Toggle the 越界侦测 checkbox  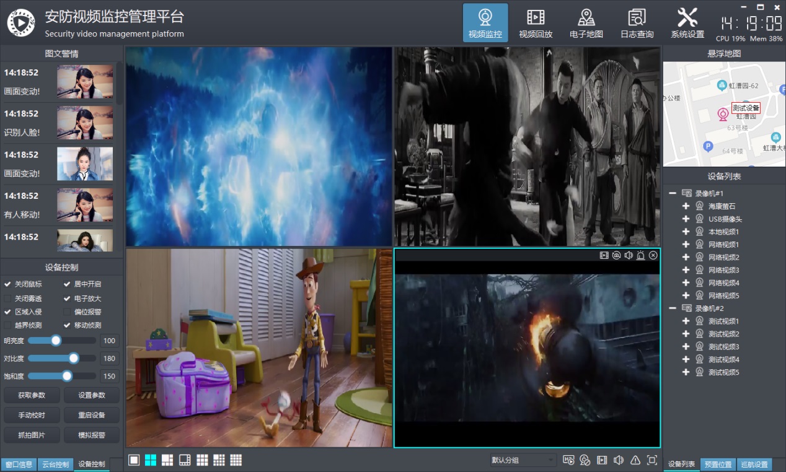tap(8, 325)
